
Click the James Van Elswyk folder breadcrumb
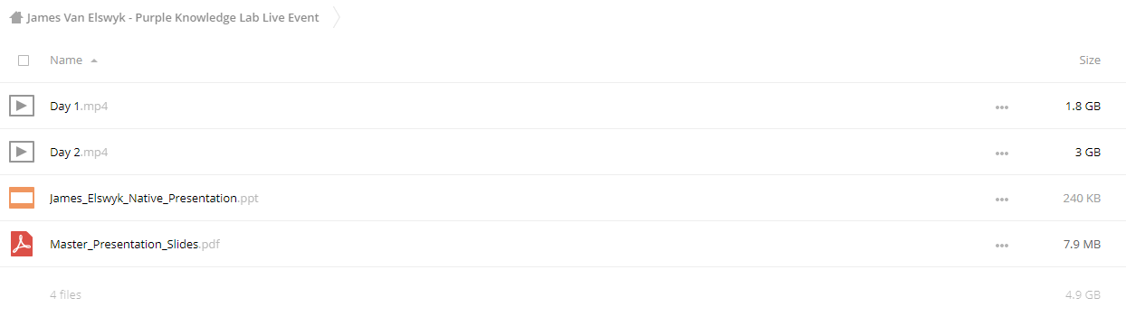(x=173, y=17)
